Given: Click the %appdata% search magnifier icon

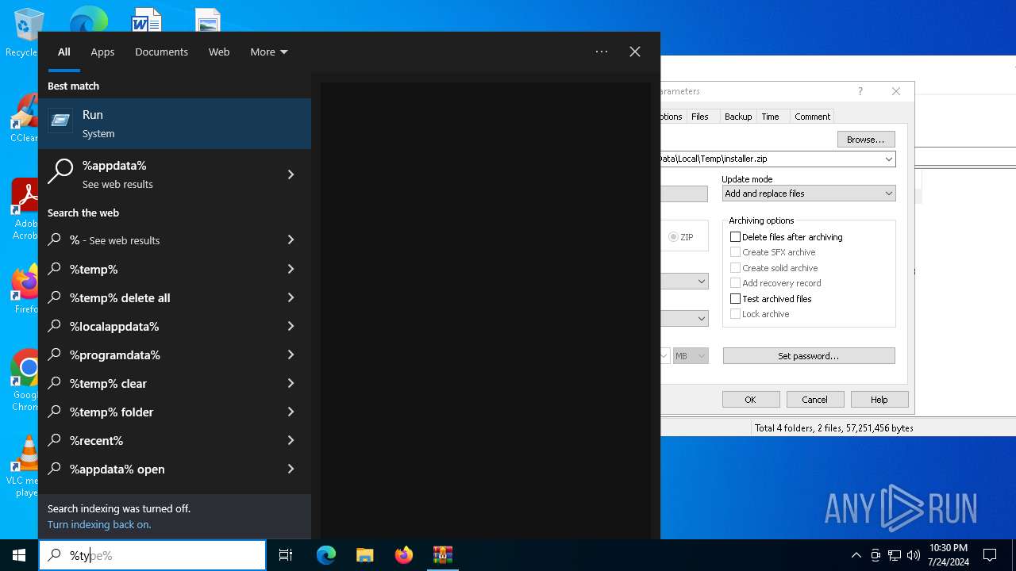Looking at the screenshot, I should (x=60, y=171).
